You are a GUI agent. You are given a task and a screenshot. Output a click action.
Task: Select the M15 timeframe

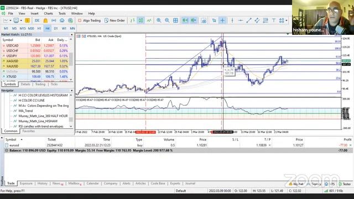23,28
